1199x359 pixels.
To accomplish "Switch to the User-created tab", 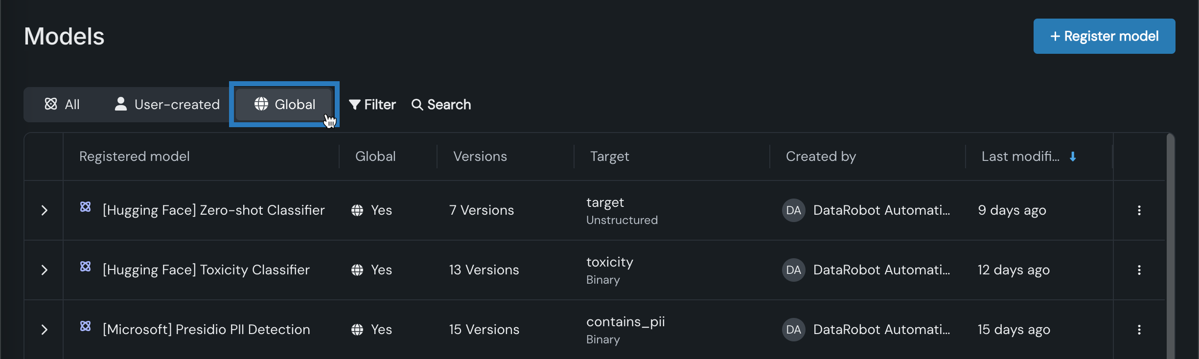I will [x=167, y=105].
